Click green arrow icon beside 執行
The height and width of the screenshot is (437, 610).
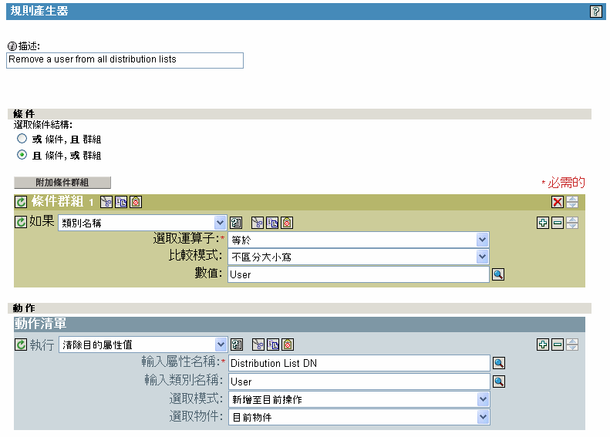(x=21, y=345)
